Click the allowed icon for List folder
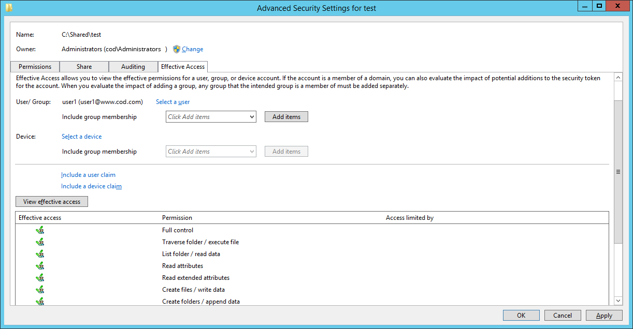 click(x=40, y=254)
